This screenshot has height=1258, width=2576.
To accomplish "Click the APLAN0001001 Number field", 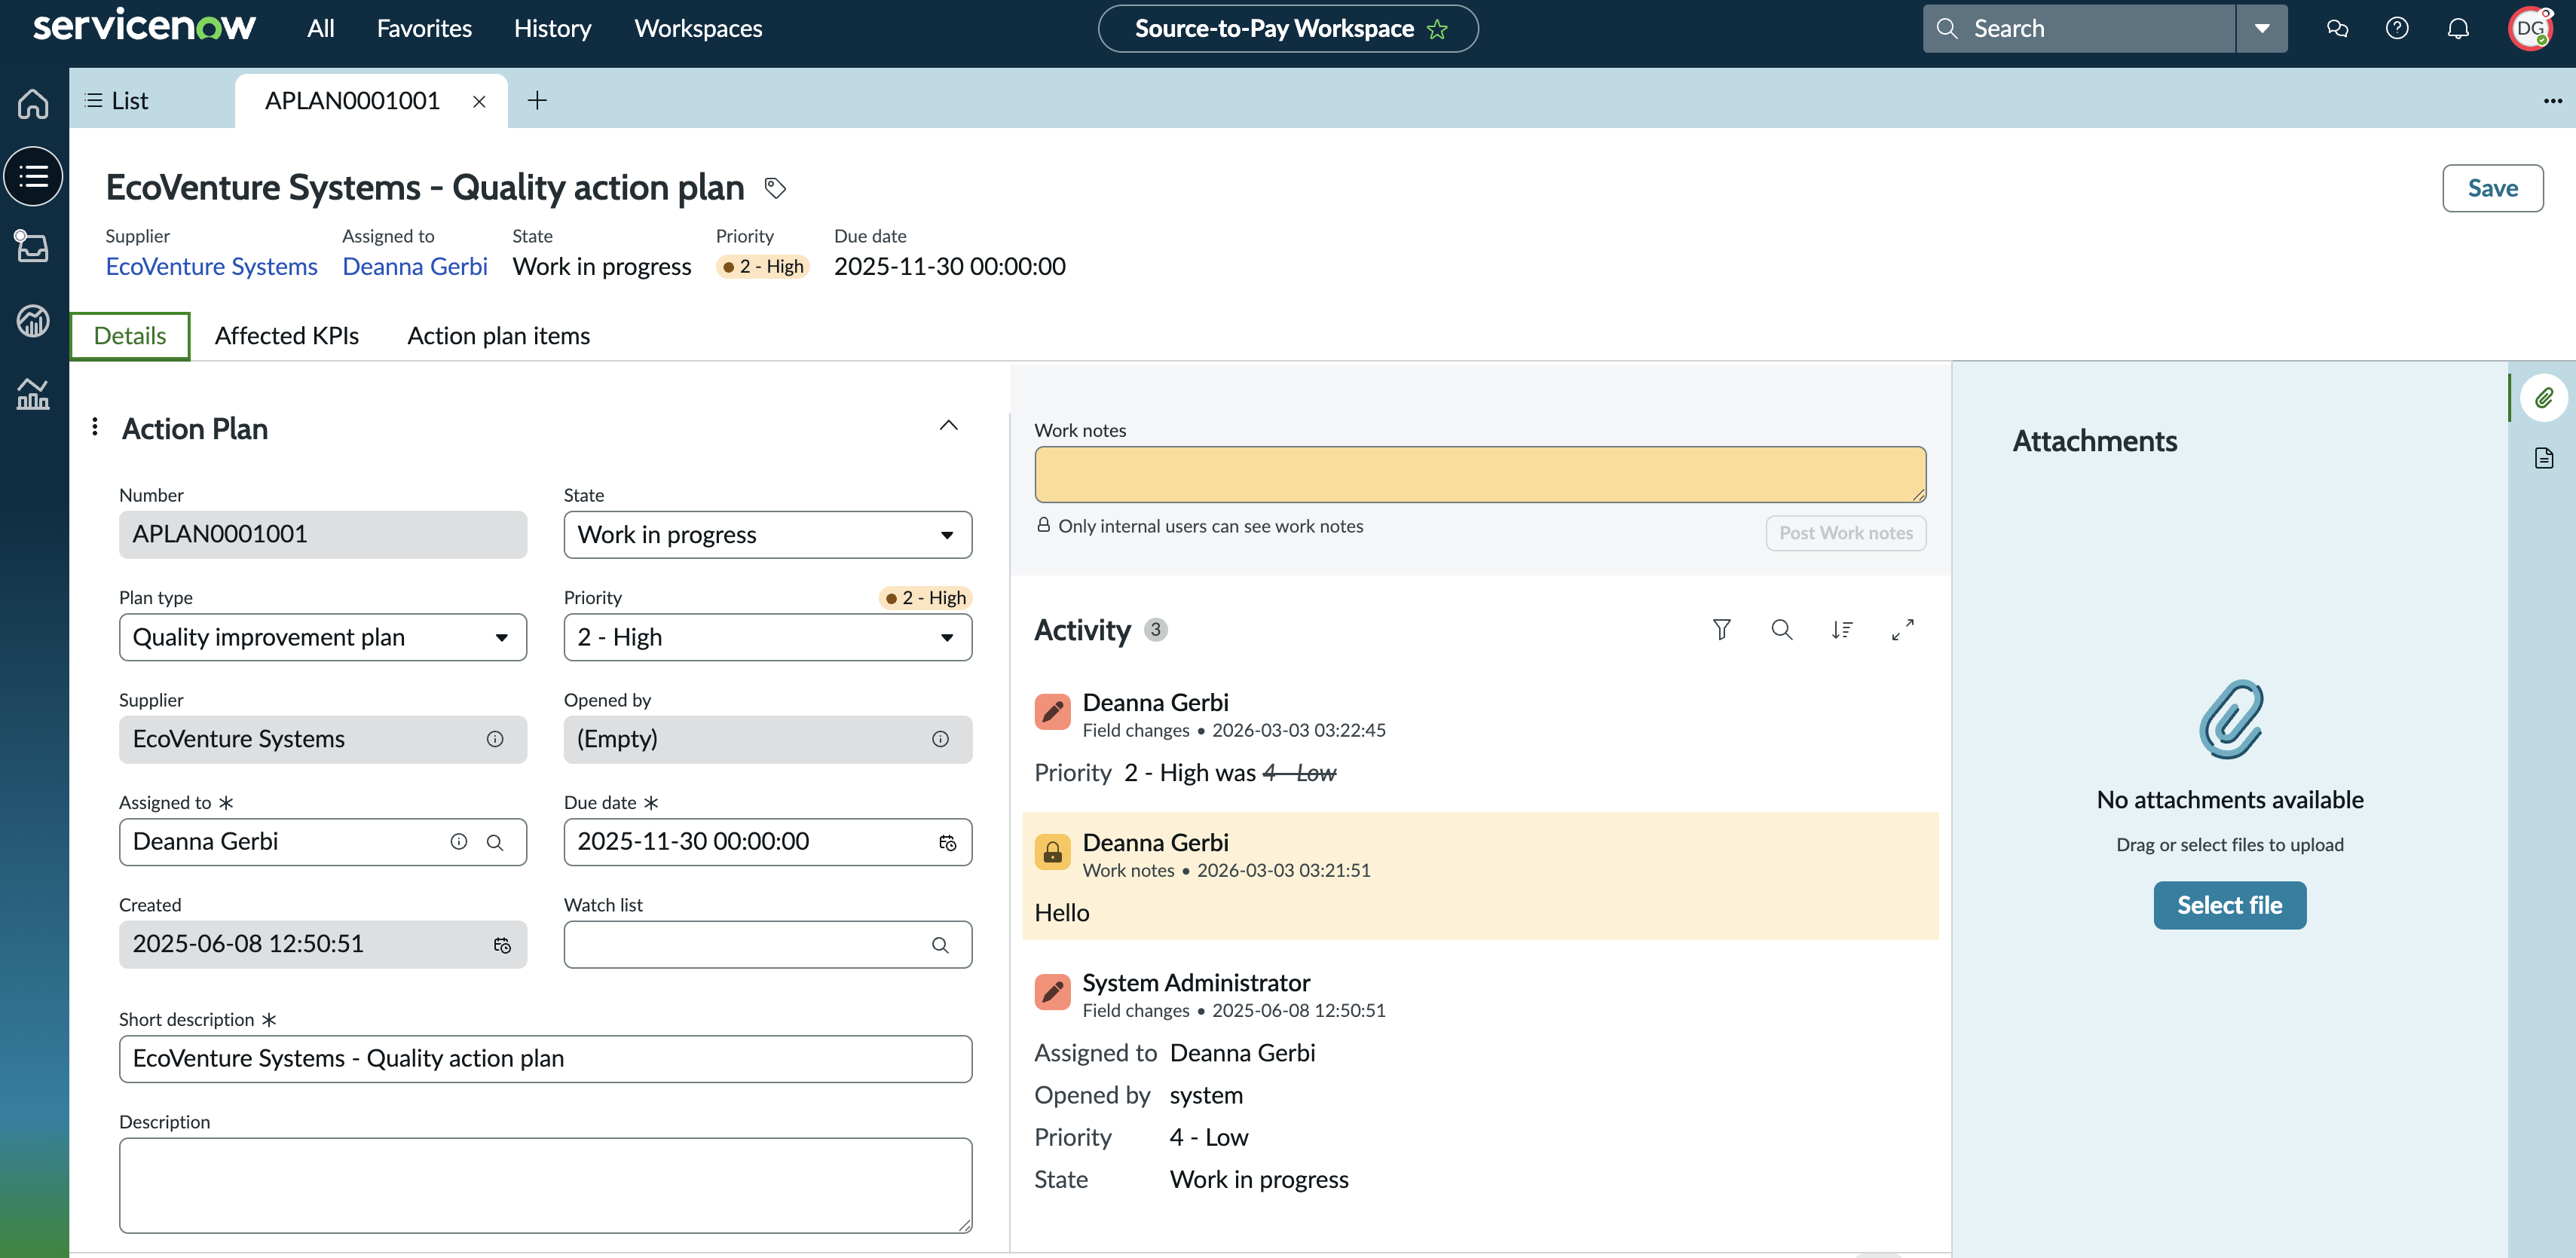I will [x=323, y=535].
